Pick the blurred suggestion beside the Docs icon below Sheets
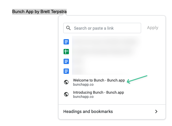 [106, 61]
